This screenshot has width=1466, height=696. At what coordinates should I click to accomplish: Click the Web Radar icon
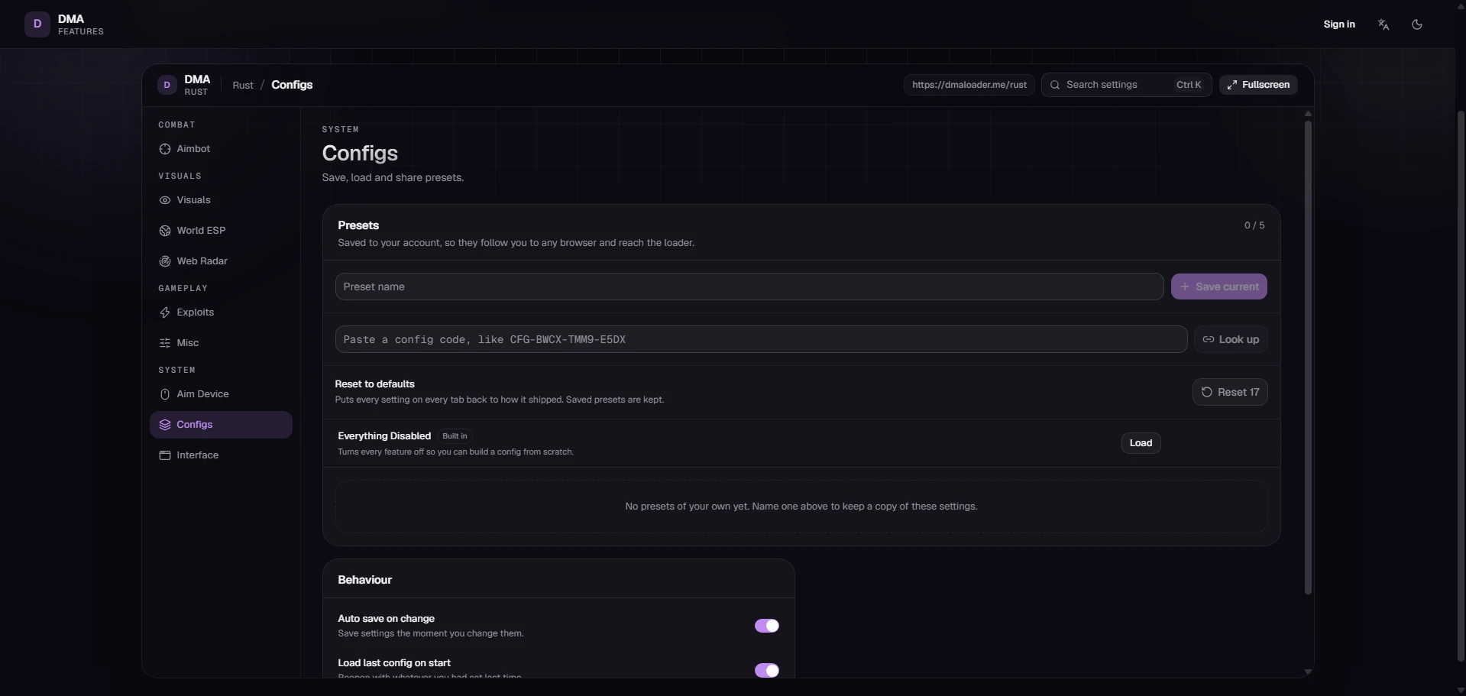pyautogui.click(x=165, y=261)
